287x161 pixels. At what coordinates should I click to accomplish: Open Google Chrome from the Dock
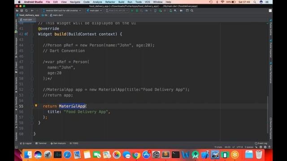(136, 155)
